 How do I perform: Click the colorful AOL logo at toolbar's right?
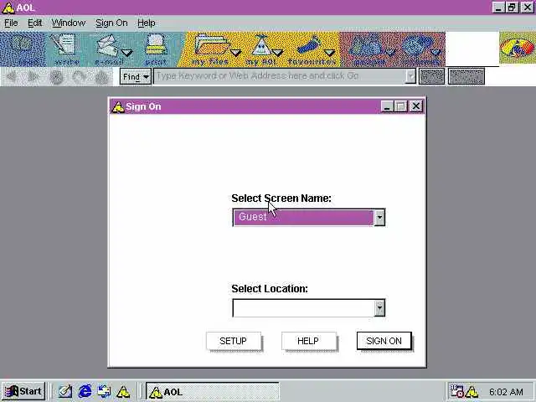point(518,49)
